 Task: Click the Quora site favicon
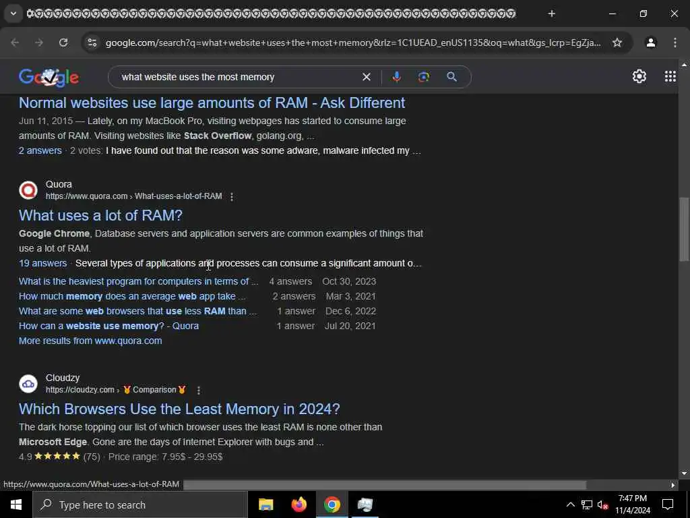click(x=28, y=190)
